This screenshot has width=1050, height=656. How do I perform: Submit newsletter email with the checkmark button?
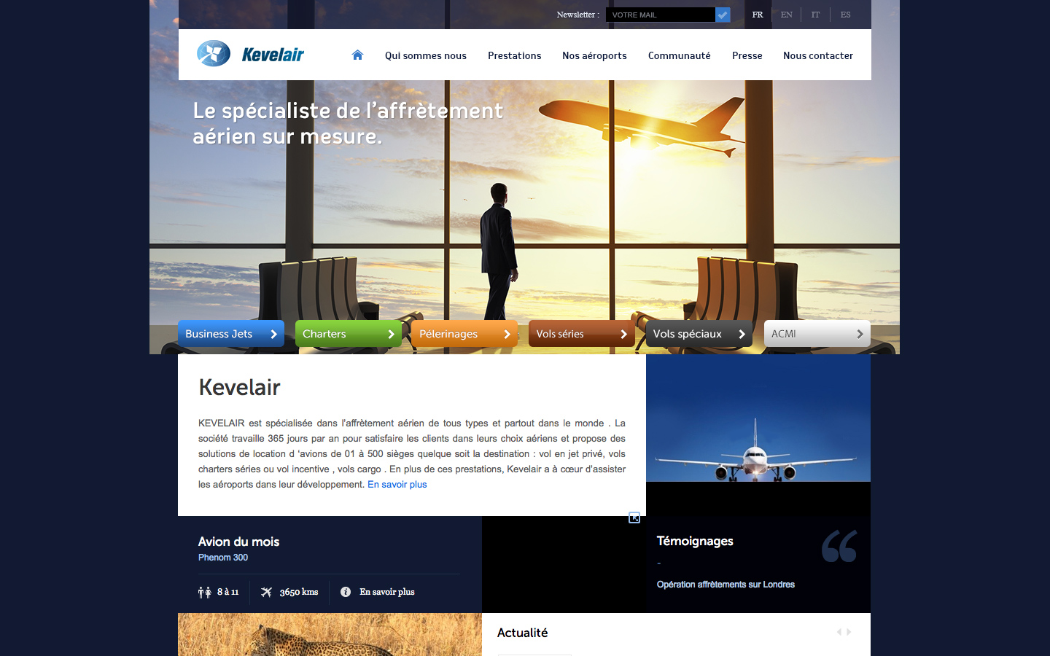(723, 15)
